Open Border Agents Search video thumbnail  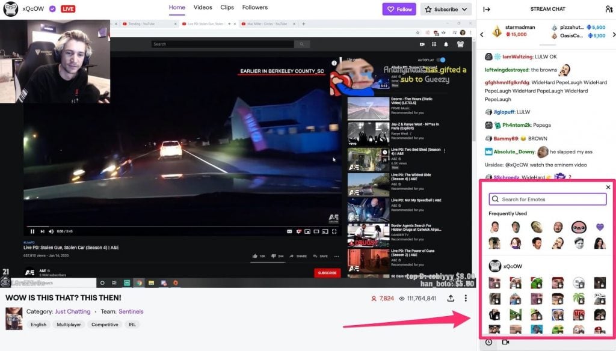(x=369, y=235)
